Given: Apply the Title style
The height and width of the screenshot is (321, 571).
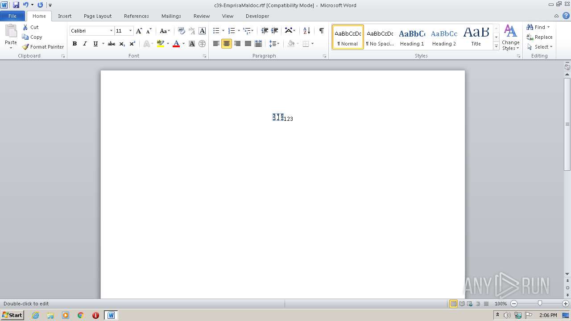Looking at the screenshot, I should [x=476, y=37].
